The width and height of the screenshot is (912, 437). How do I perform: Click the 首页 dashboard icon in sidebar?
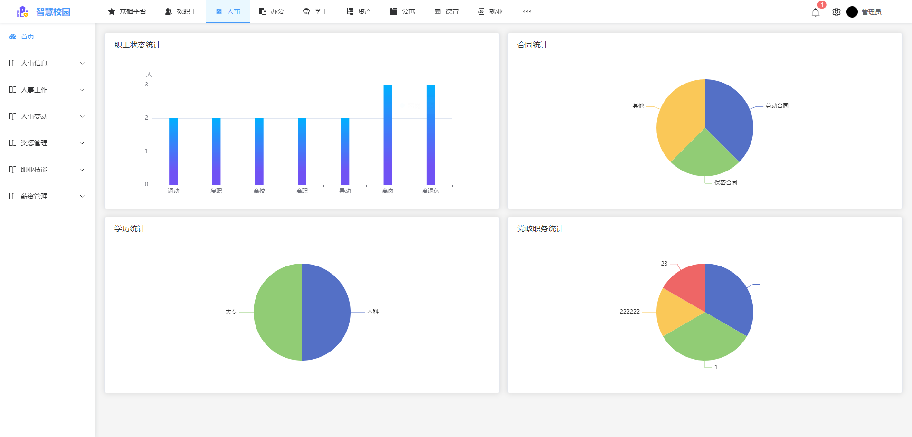click(x=13, y=37)
